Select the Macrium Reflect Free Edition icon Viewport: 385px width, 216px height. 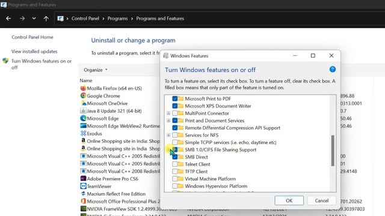tap(83, 194)
